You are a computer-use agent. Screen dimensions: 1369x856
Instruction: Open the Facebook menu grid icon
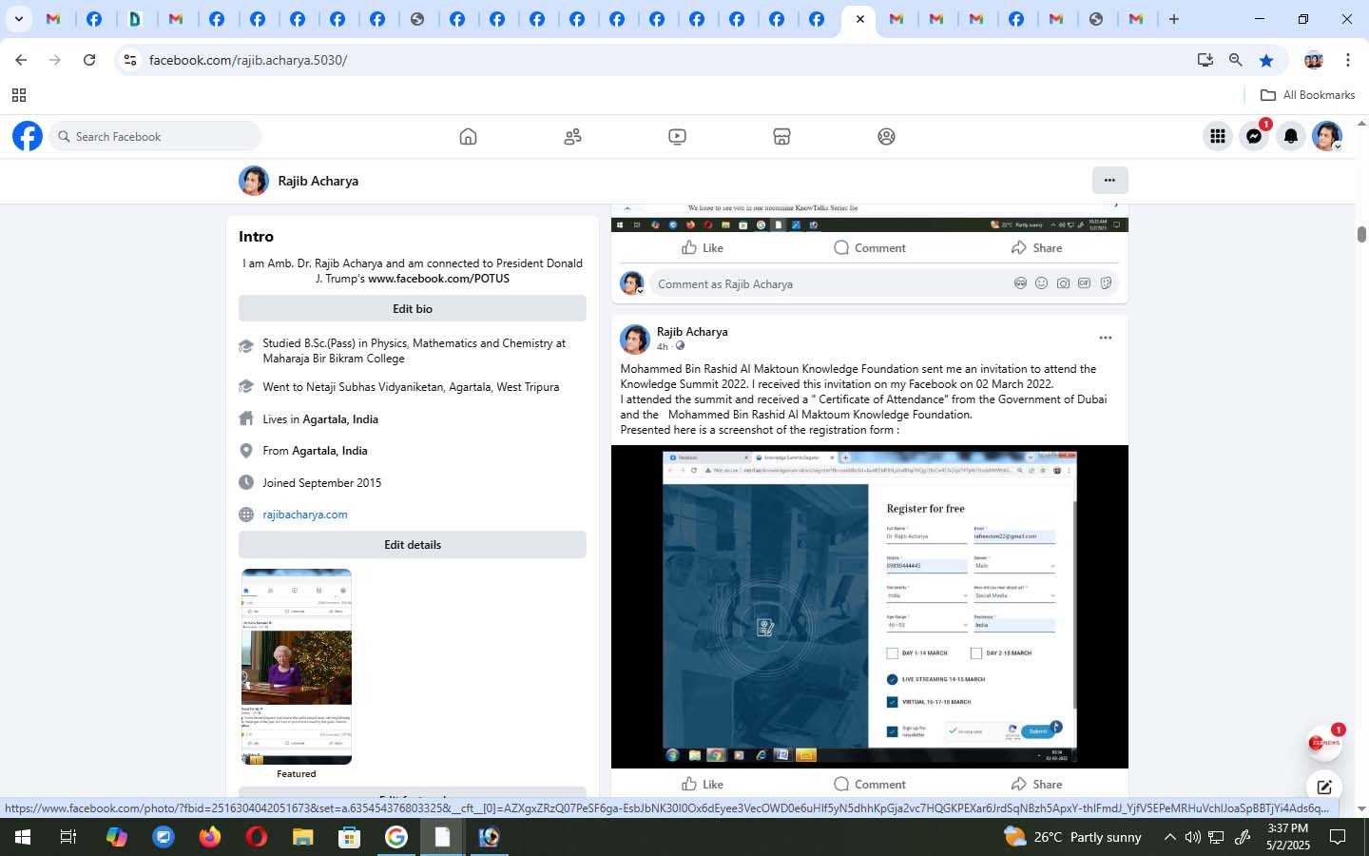pyautogui.click(x=1218, y=136)
